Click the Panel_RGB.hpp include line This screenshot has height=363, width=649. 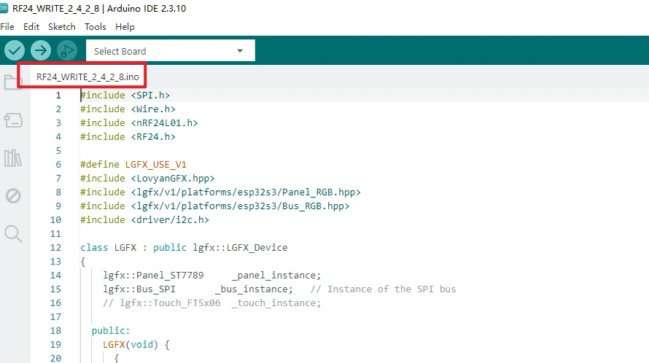click(221, 192)
